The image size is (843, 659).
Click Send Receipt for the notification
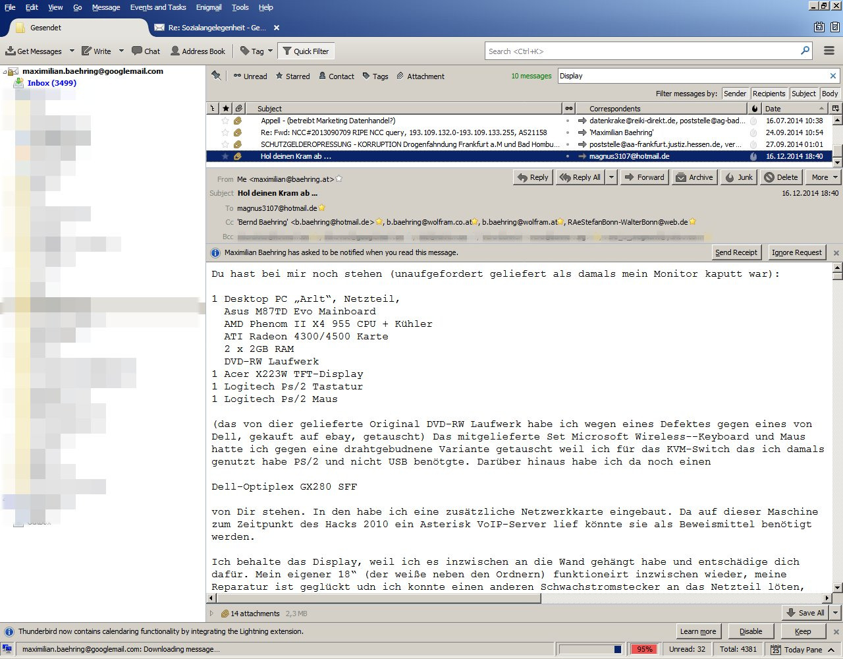coord(736,252)
